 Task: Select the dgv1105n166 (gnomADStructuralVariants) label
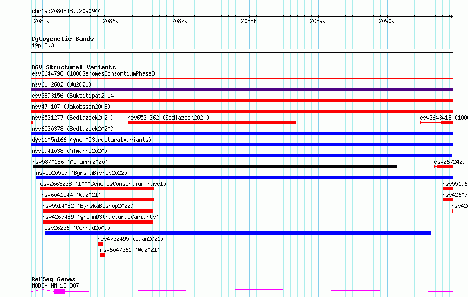point(91,140)
